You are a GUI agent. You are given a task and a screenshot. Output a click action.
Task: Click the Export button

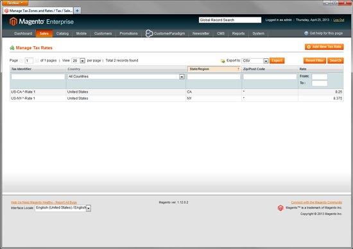(x=277, y=61)
